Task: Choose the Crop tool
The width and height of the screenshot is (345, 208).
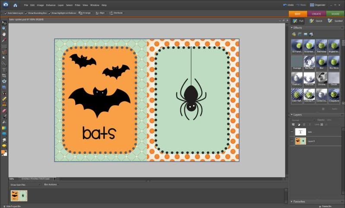Action: pyautogui.click(x=4, y=75)
